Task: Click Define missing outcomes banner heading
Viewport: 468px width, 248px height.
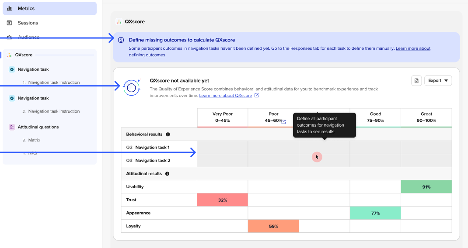Action: [x=182, y=40]
